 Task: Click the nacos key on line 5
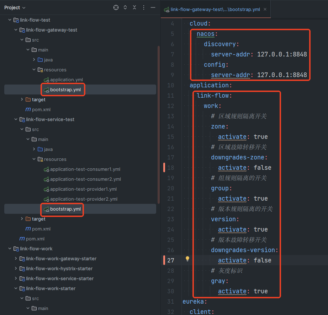tap(206, 34)
